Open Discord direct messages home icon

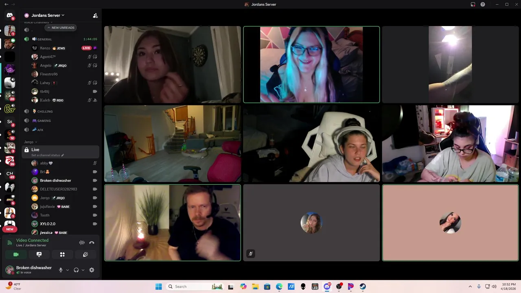(10, 15)
